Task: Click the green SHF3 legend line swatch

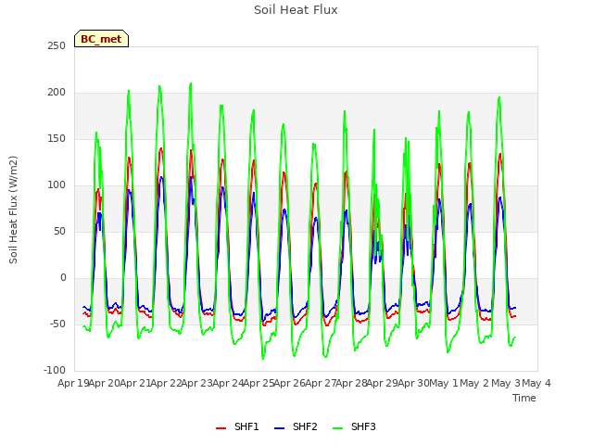Action: [x=337, y=428]
